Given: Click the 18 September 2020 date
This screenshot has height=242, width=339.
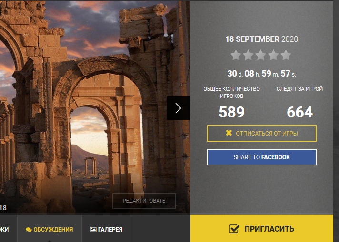Looking at the screenshot, I should (261, 39).
